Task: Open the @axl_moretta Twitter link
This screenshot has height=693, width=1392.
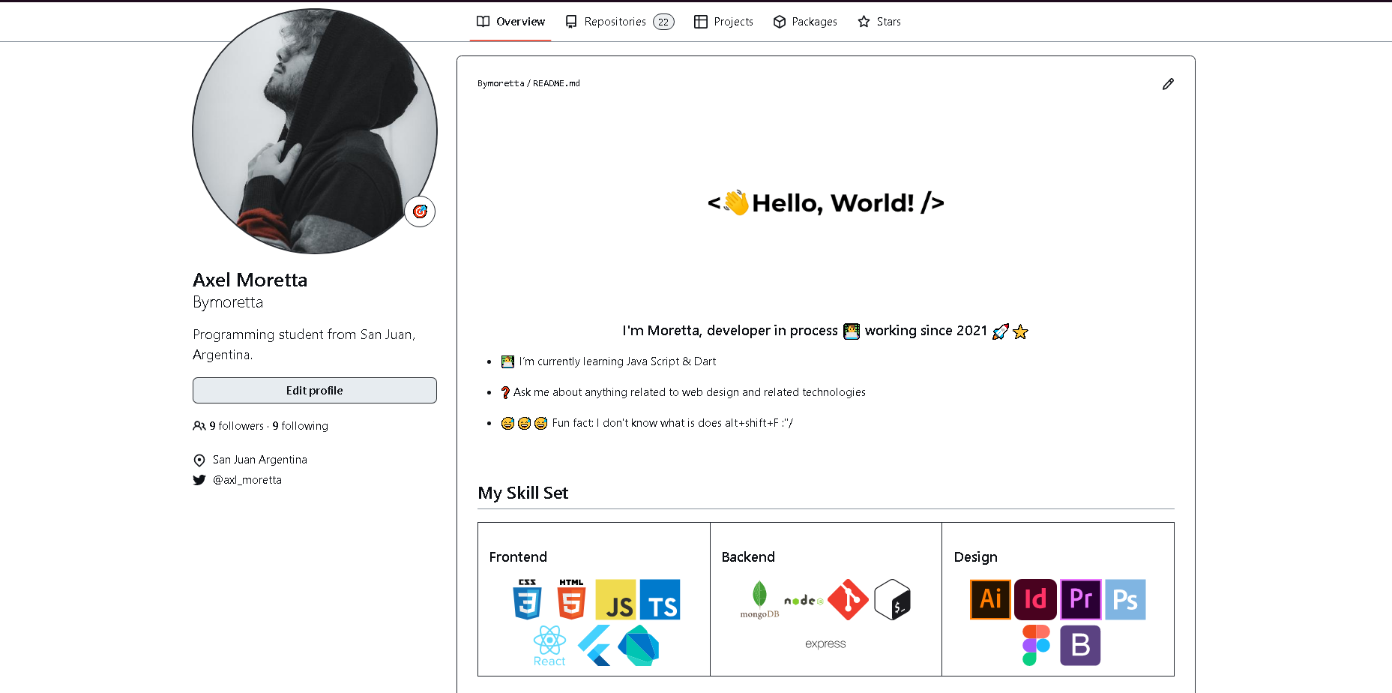Action: click(x=247, y=480)
